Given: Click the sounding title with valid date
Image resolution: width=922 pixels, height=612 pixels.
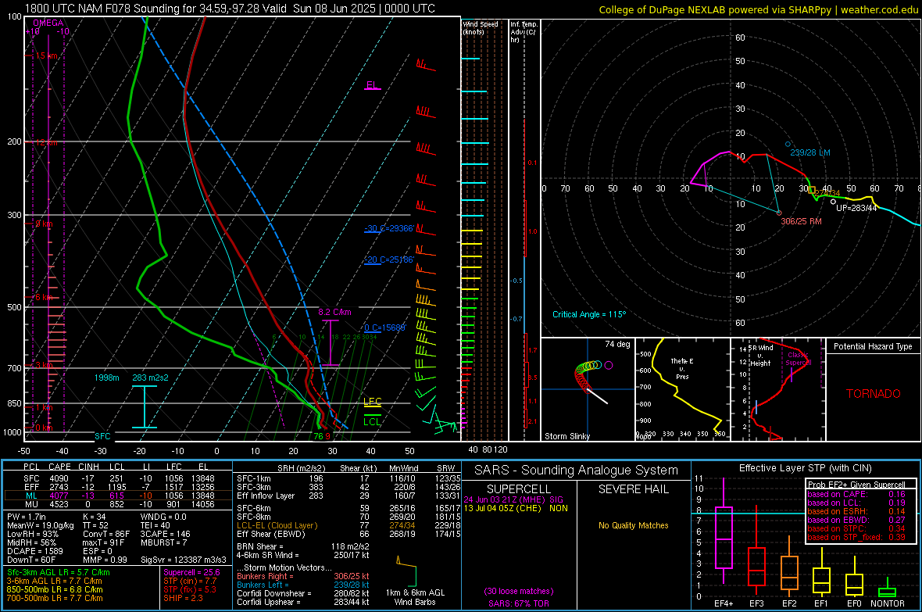Looking at the screenshot, I should (230, 9).
